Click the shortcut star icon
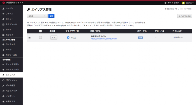The height and width of the screenshot is (105, 196). (x=4, y=69)
